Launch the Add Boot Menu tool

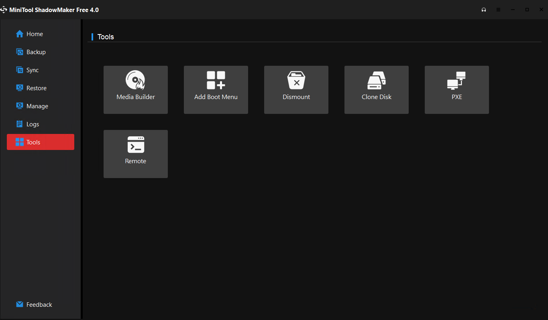pos(216,90)
